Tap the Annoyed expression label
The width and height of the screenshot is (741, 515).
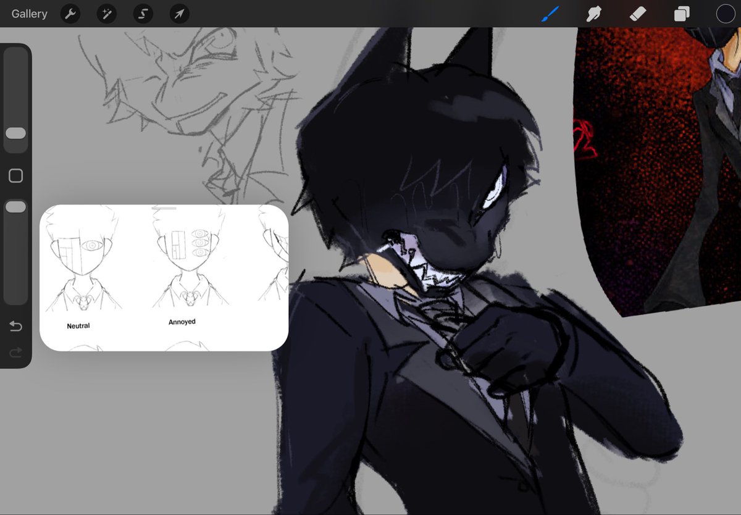coord(182,321)
